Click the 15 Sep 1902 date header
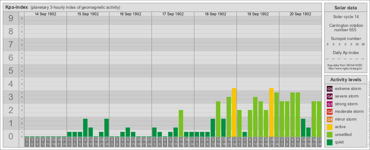Image resolution: width=370 pixels, height=150 pixels. pyautogui.click(x=88, y=14)
